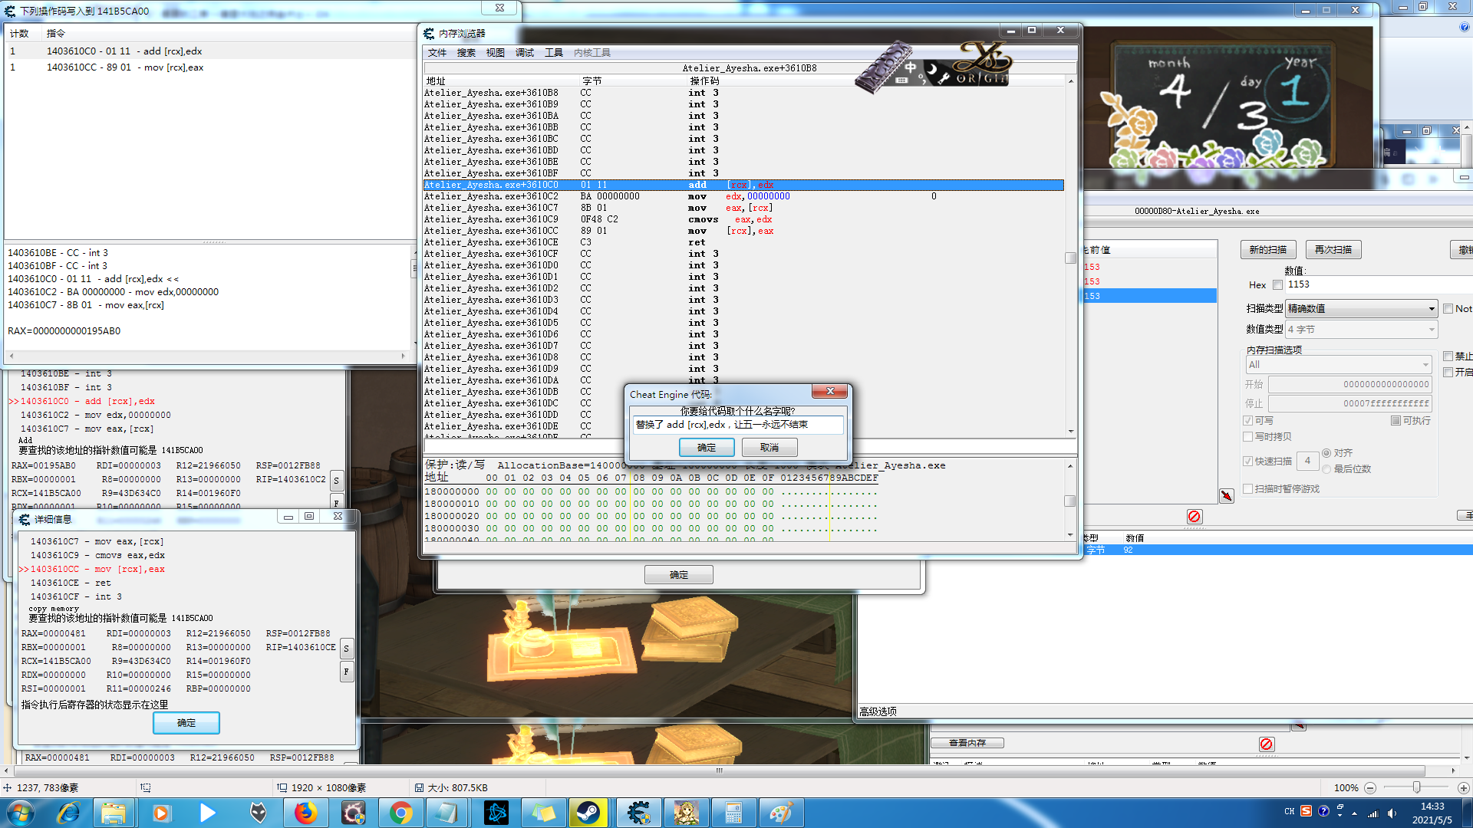Click the red arrow add-address icon

click(x=1227, y=496)
